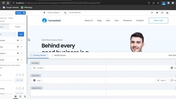
Task: Open Twitter icon in site top bar
Action: 157,13
